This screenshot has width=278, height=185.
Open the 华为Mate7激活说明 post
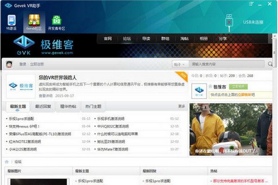[112, 149]
